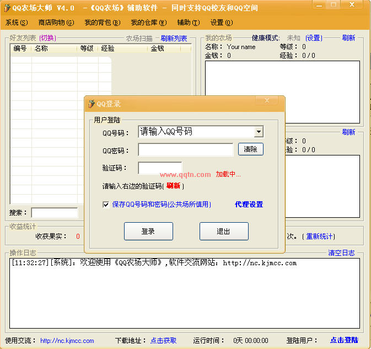Click 运行时间 0天 00:00:00 value
Screen dimensions: 371x349
coord(251,341)
